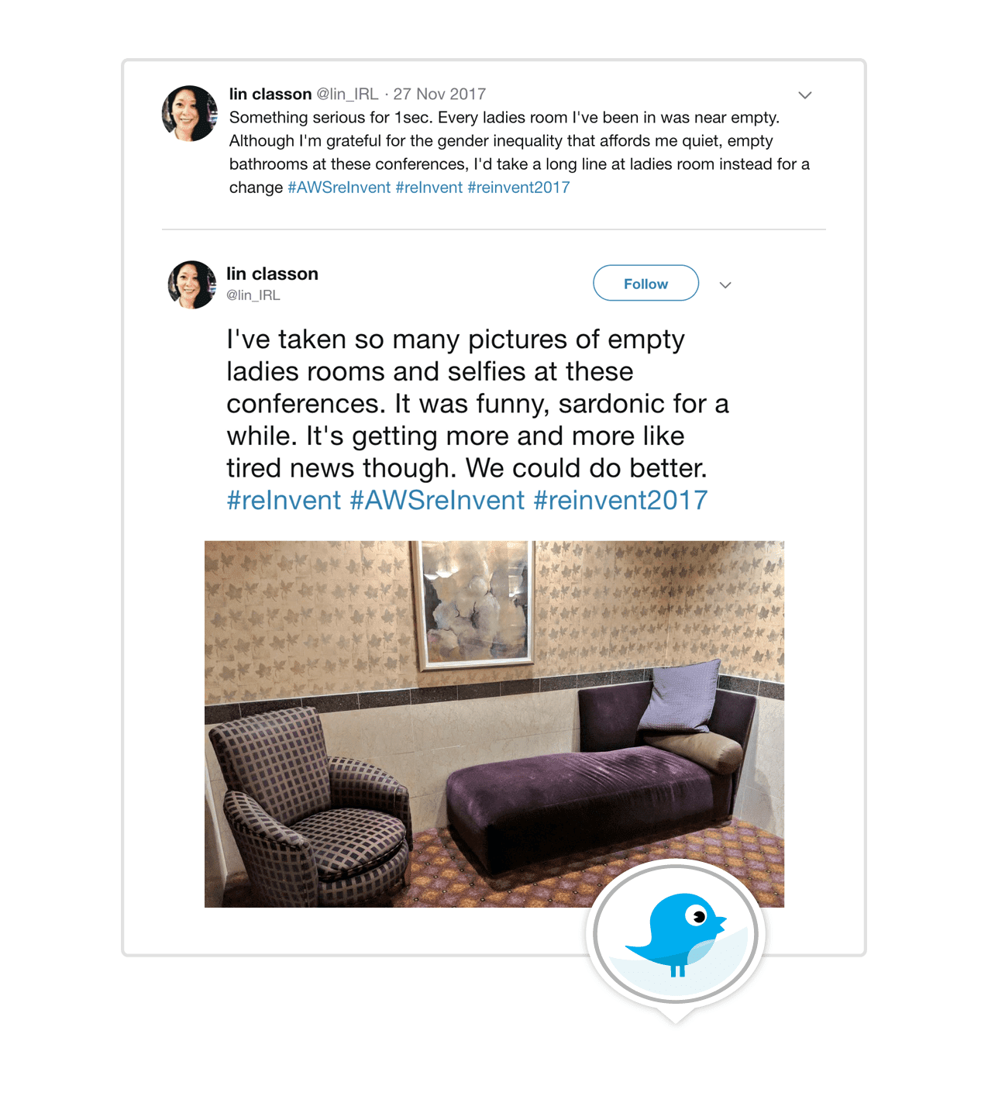Open the attached photo of the purple chaise lounge
Image resolution: width=988 pixels, height=1096 pixels.
click(x=494, y=724)
